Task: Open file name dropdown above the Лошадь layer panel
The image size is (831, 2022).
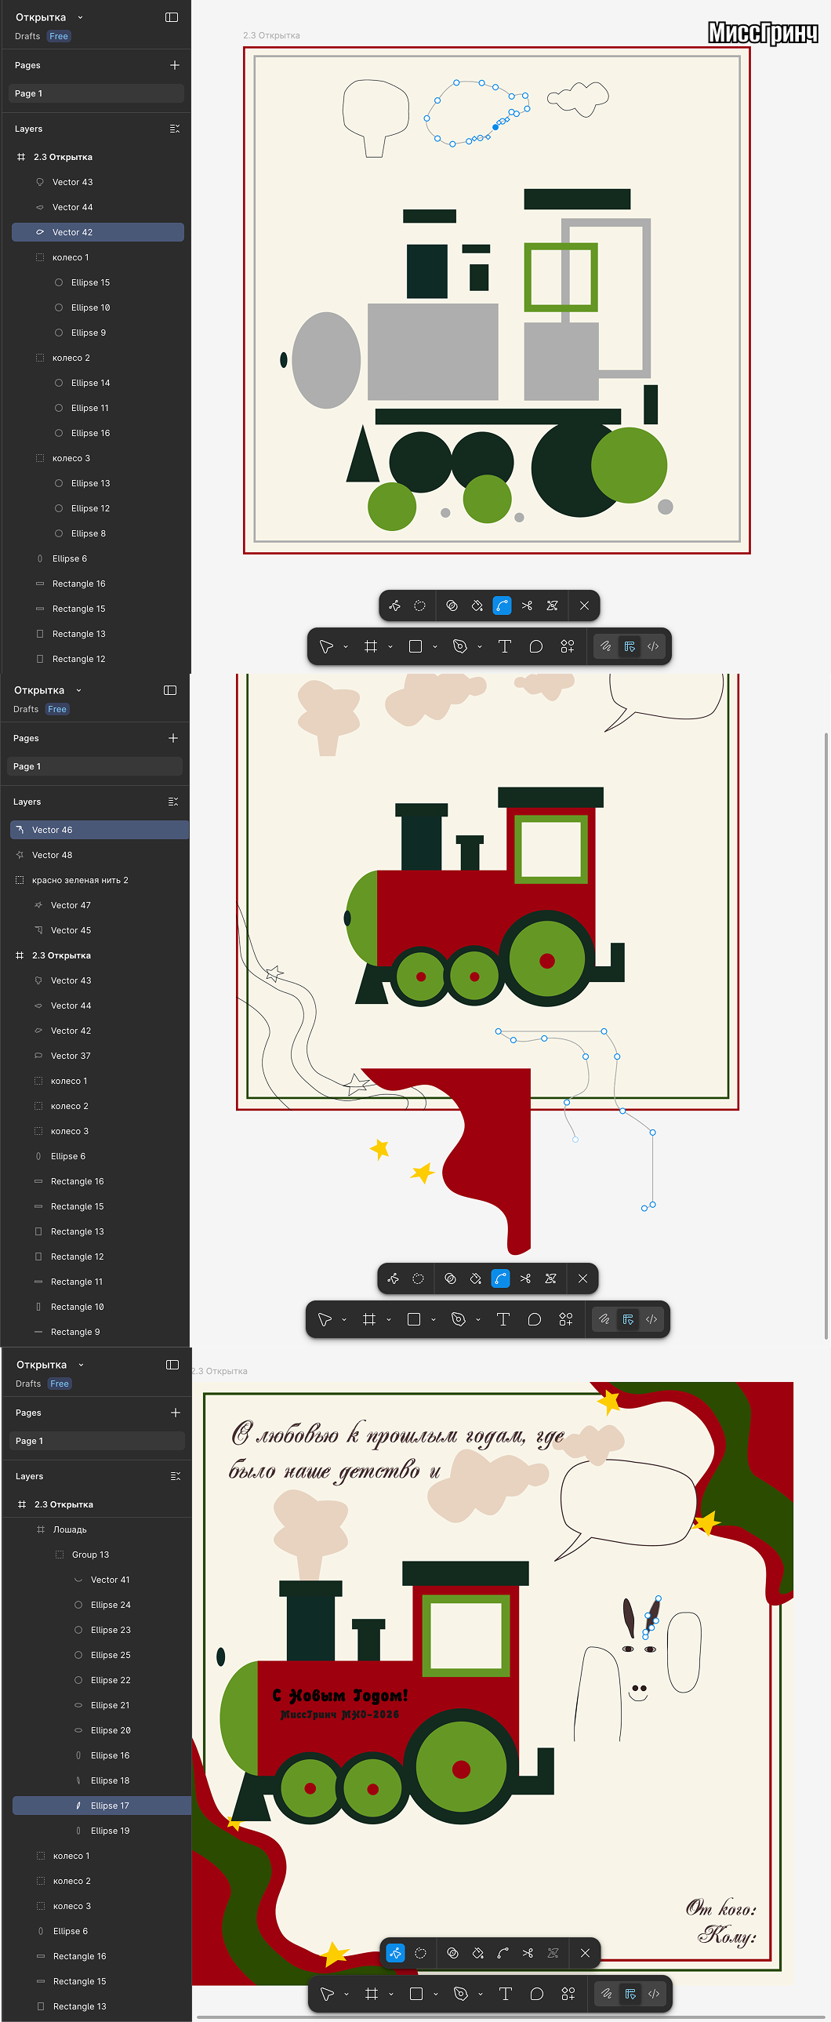Action: [x=81, y=1365]
